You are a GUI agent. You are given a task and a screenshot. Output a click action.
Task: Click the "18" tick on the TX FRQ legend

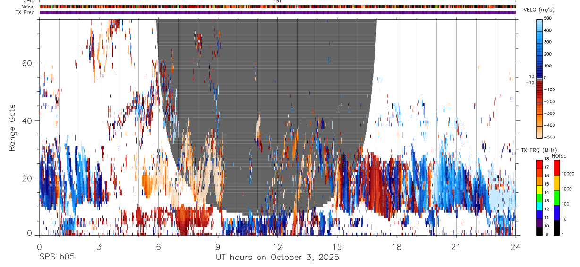pos(546,159)
